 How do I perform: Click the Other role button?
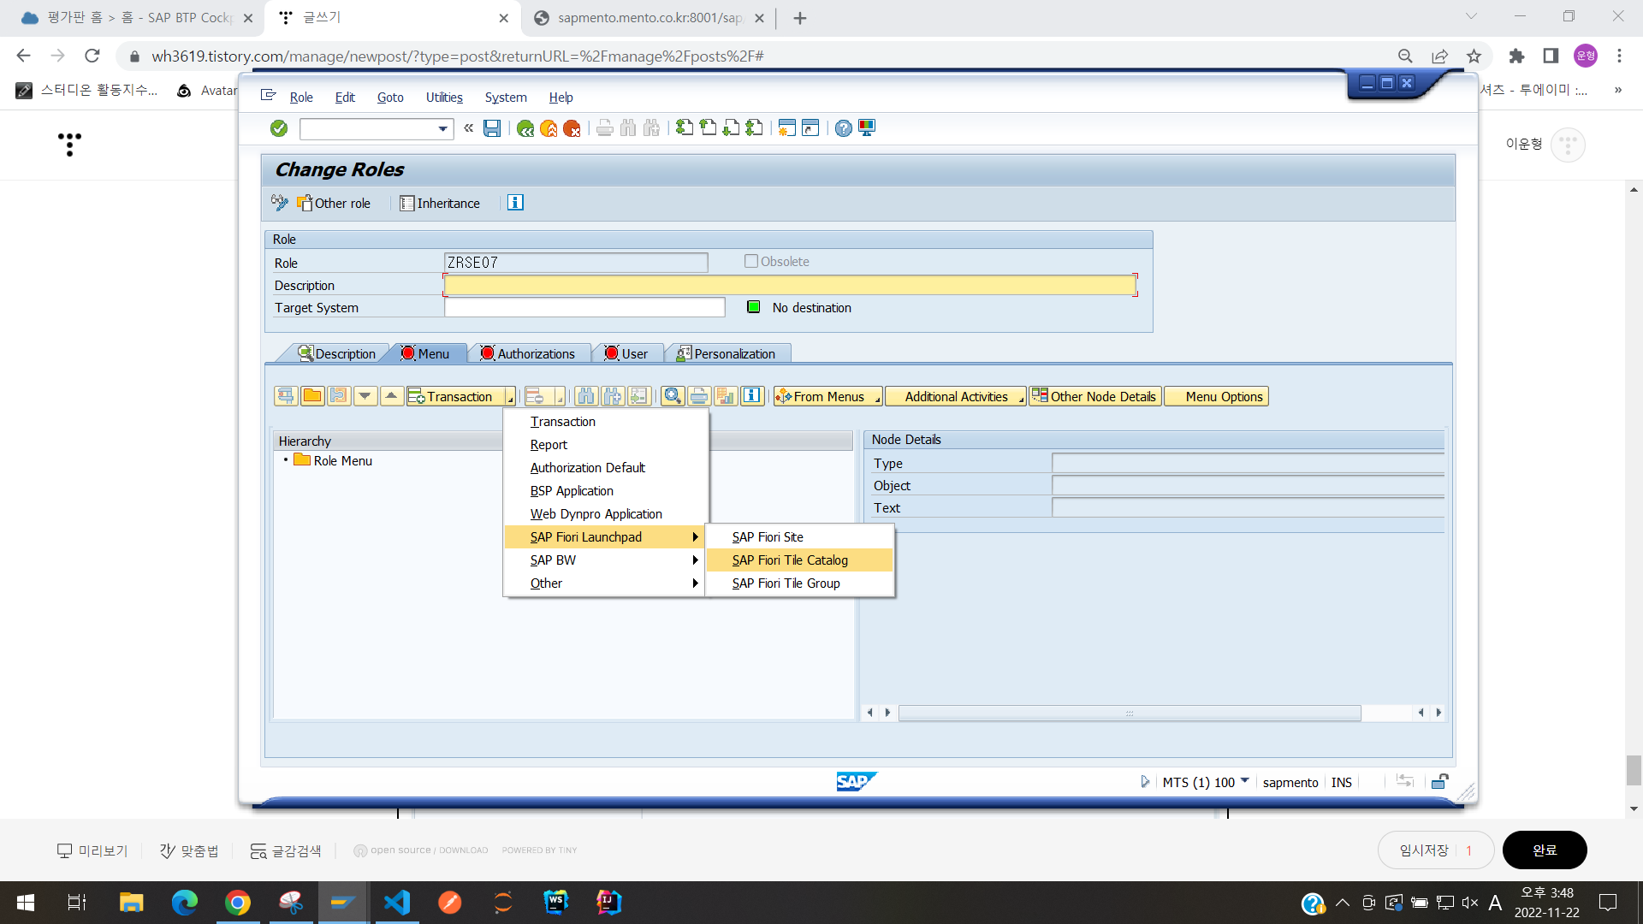pos(334,203)
